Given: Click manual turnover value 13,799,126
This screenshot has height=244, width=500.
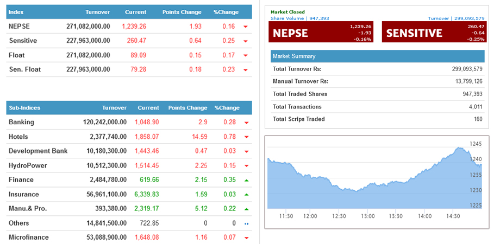Looking at the screenshot, I should (468, 81).
